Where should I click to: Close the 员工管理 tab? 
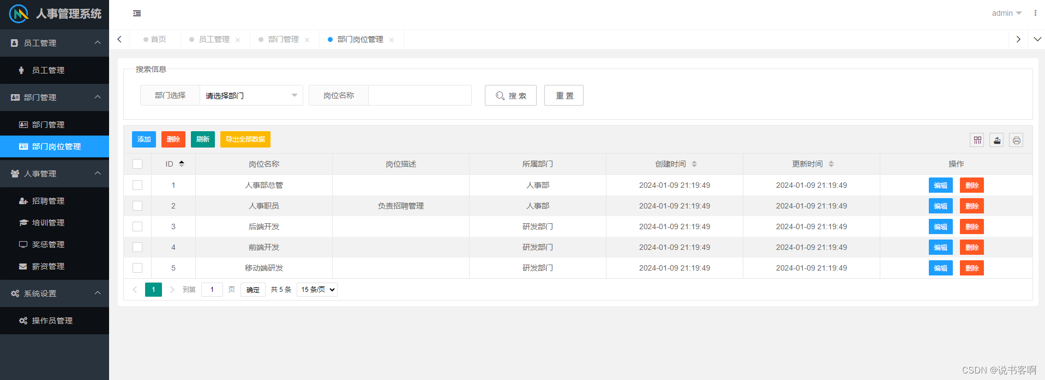point(238,40)
